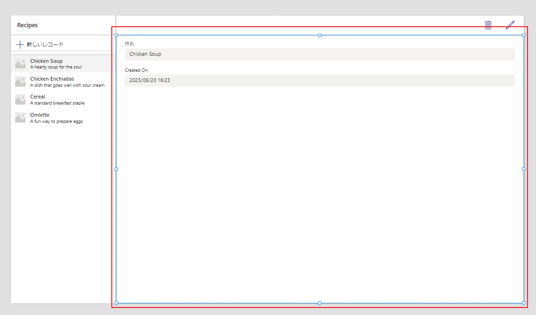536x315 pixels.
Task: Click the 新しいレコード button label
Action: (45, 45)
